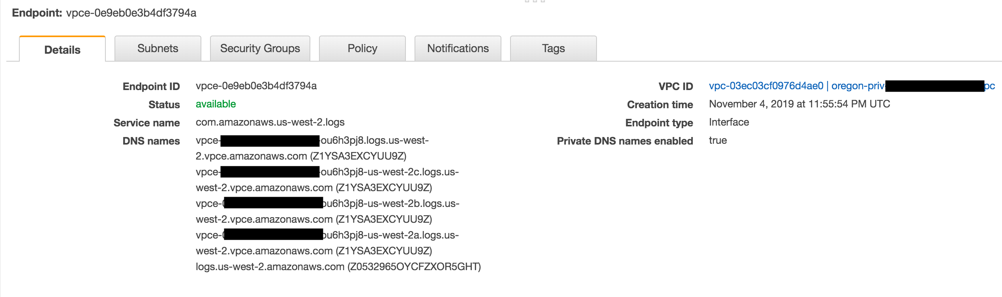Grab the panel resize handle dots at top
The height and width of the screenshot is (297, 1002).
tap(535, 1)
